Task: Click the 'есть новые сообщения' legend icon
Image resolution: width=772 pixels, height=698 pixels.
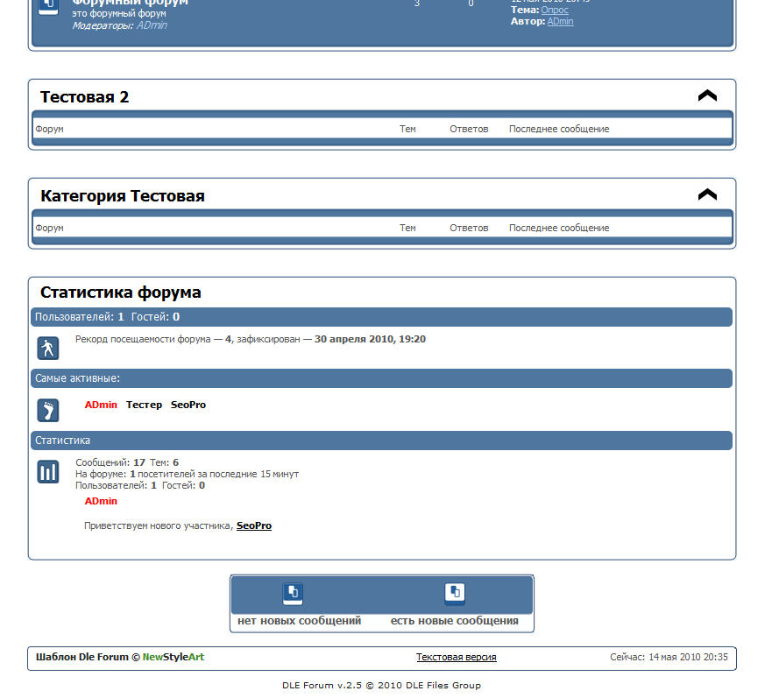Action: coord(455,594)
